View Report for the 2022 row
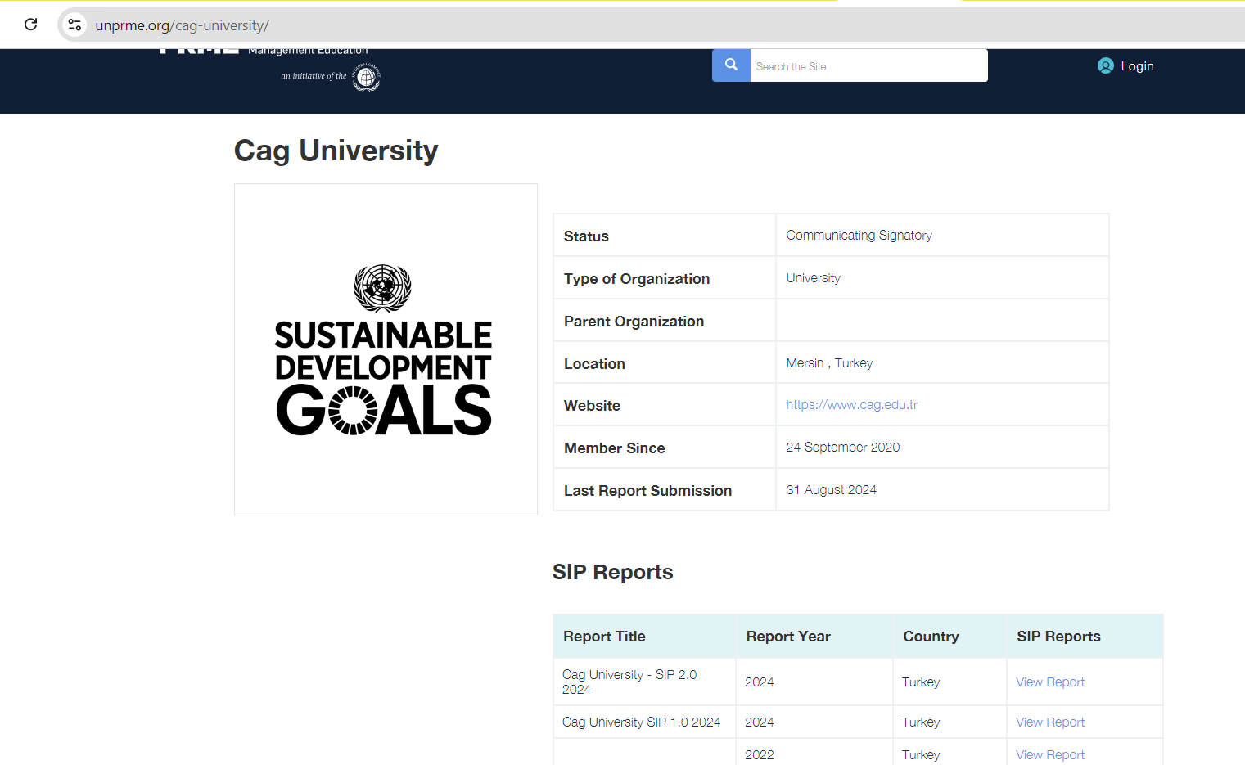This screenshot has height=765, width=1245. [1050, 755]
